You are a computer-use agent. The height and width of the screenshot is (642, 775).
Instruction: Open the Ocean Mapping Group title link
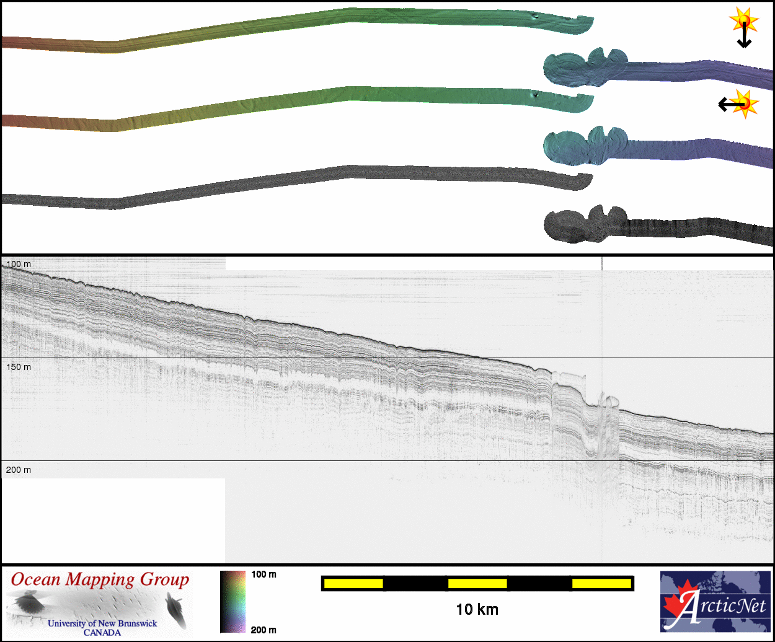(100, 580)
